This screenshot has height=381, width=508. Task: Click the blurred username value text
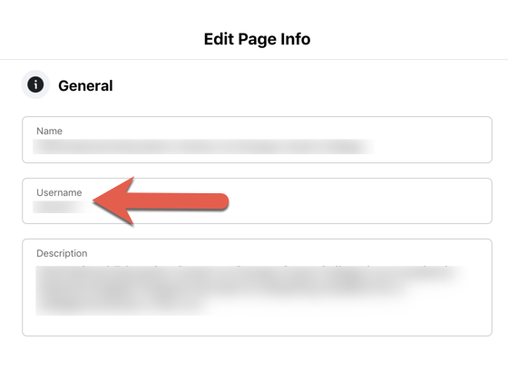point(62,207)
